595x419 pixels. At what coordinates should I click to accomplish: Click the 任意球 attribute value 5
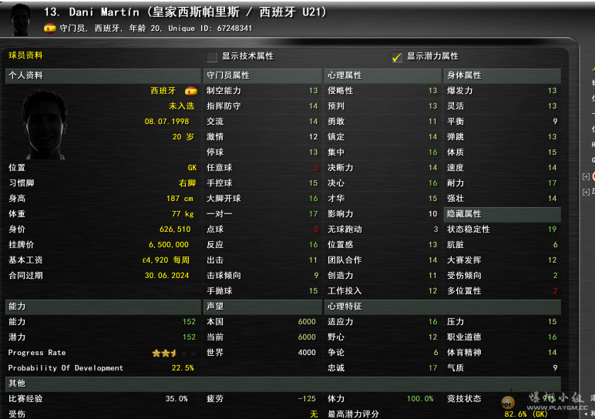[x=316, y=168]
